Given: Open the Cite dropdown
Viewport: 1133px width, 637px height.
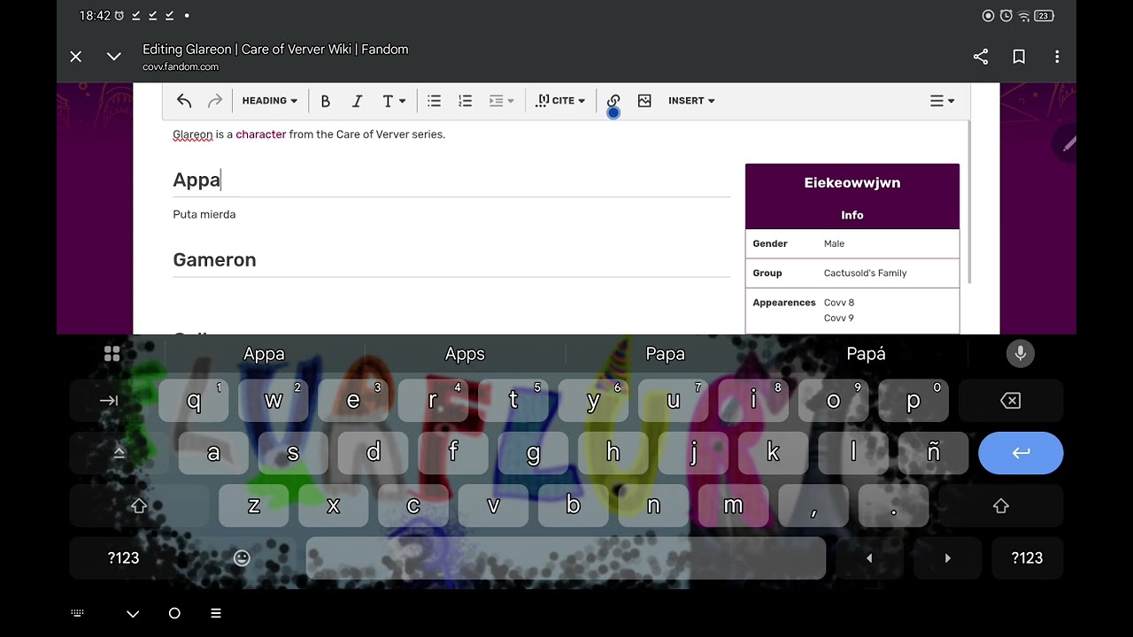Looking at the screenshot, I should coord(560,101).
